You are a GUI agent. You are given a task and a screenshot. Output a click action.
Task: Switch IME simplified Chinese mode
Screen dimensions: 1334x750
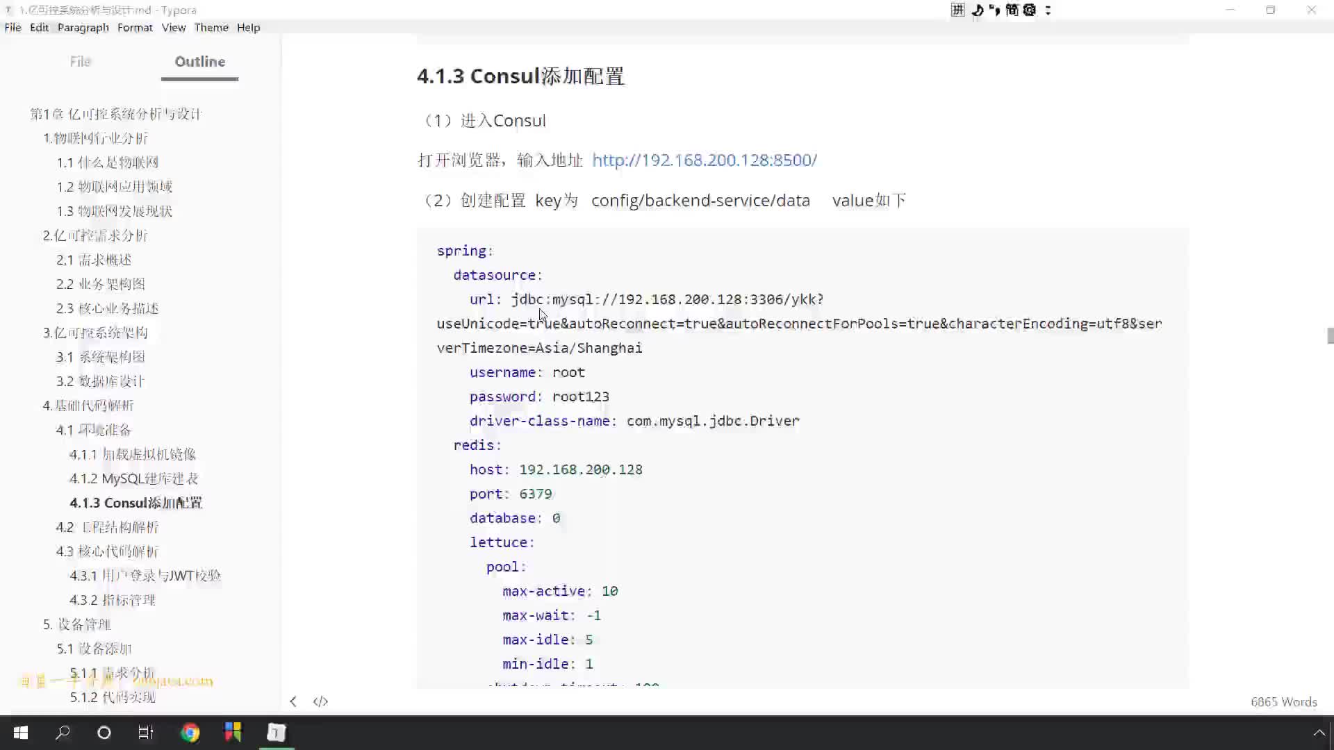(x=1012, y=10)
